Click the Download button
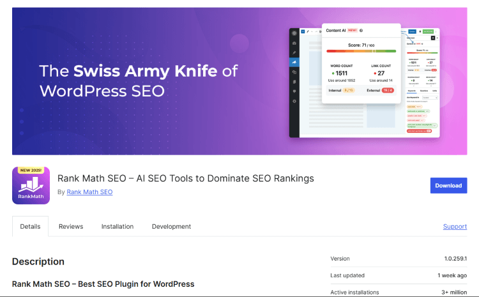The image size is (479, 297). tap(448, 185)
